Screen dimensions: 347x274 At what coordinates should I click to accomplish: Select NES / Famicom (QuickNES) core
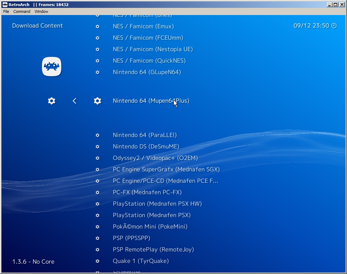pos(149,61)
